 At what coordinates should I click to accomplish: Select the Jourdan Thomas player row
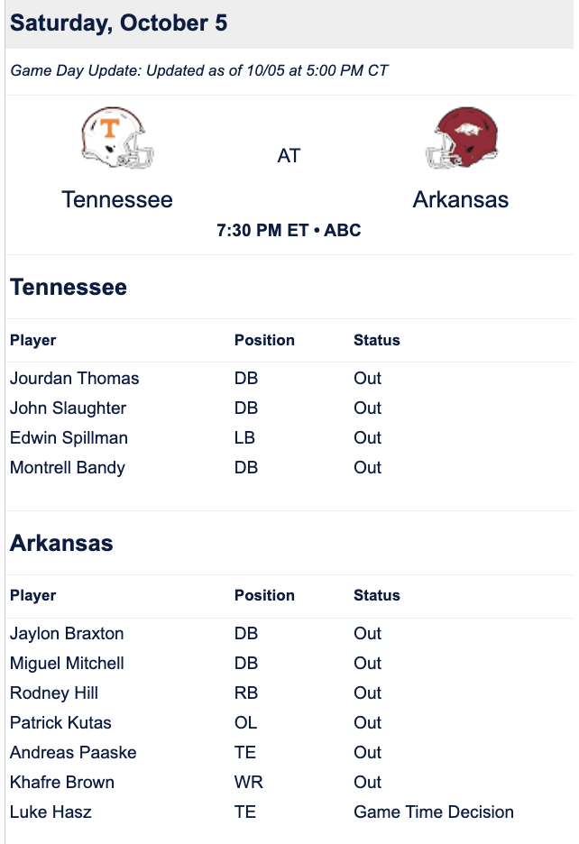pos(289,379)
